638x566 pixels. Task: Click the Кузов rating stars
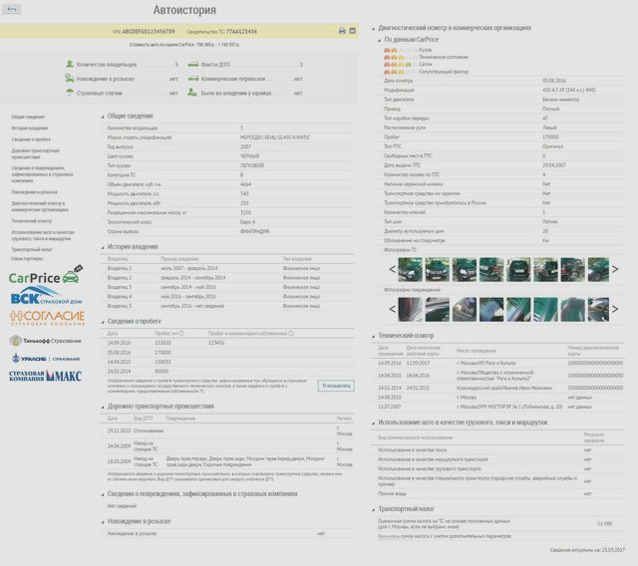(x=399, y=50)
